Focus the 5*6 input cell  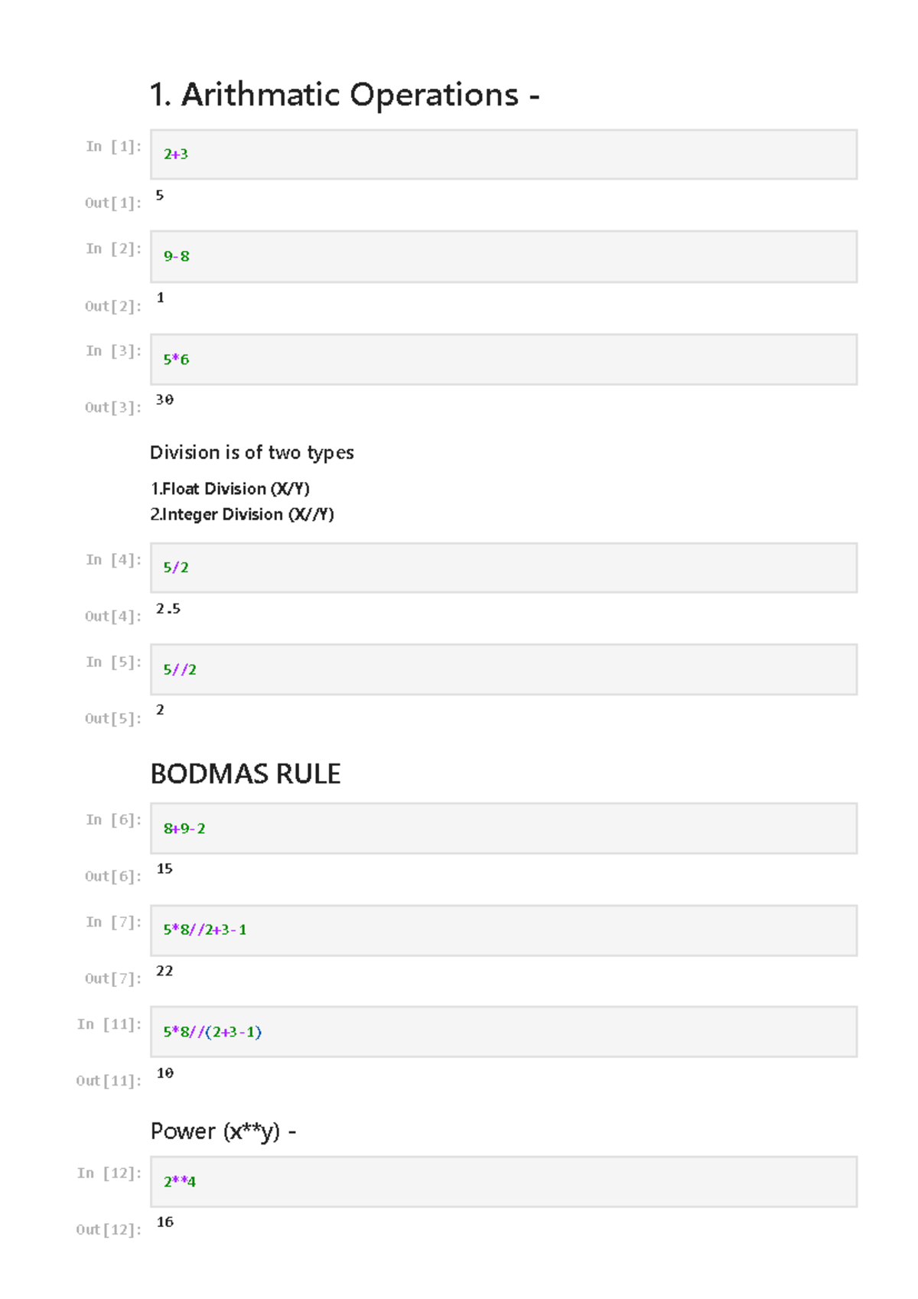(x=503, y=360)
